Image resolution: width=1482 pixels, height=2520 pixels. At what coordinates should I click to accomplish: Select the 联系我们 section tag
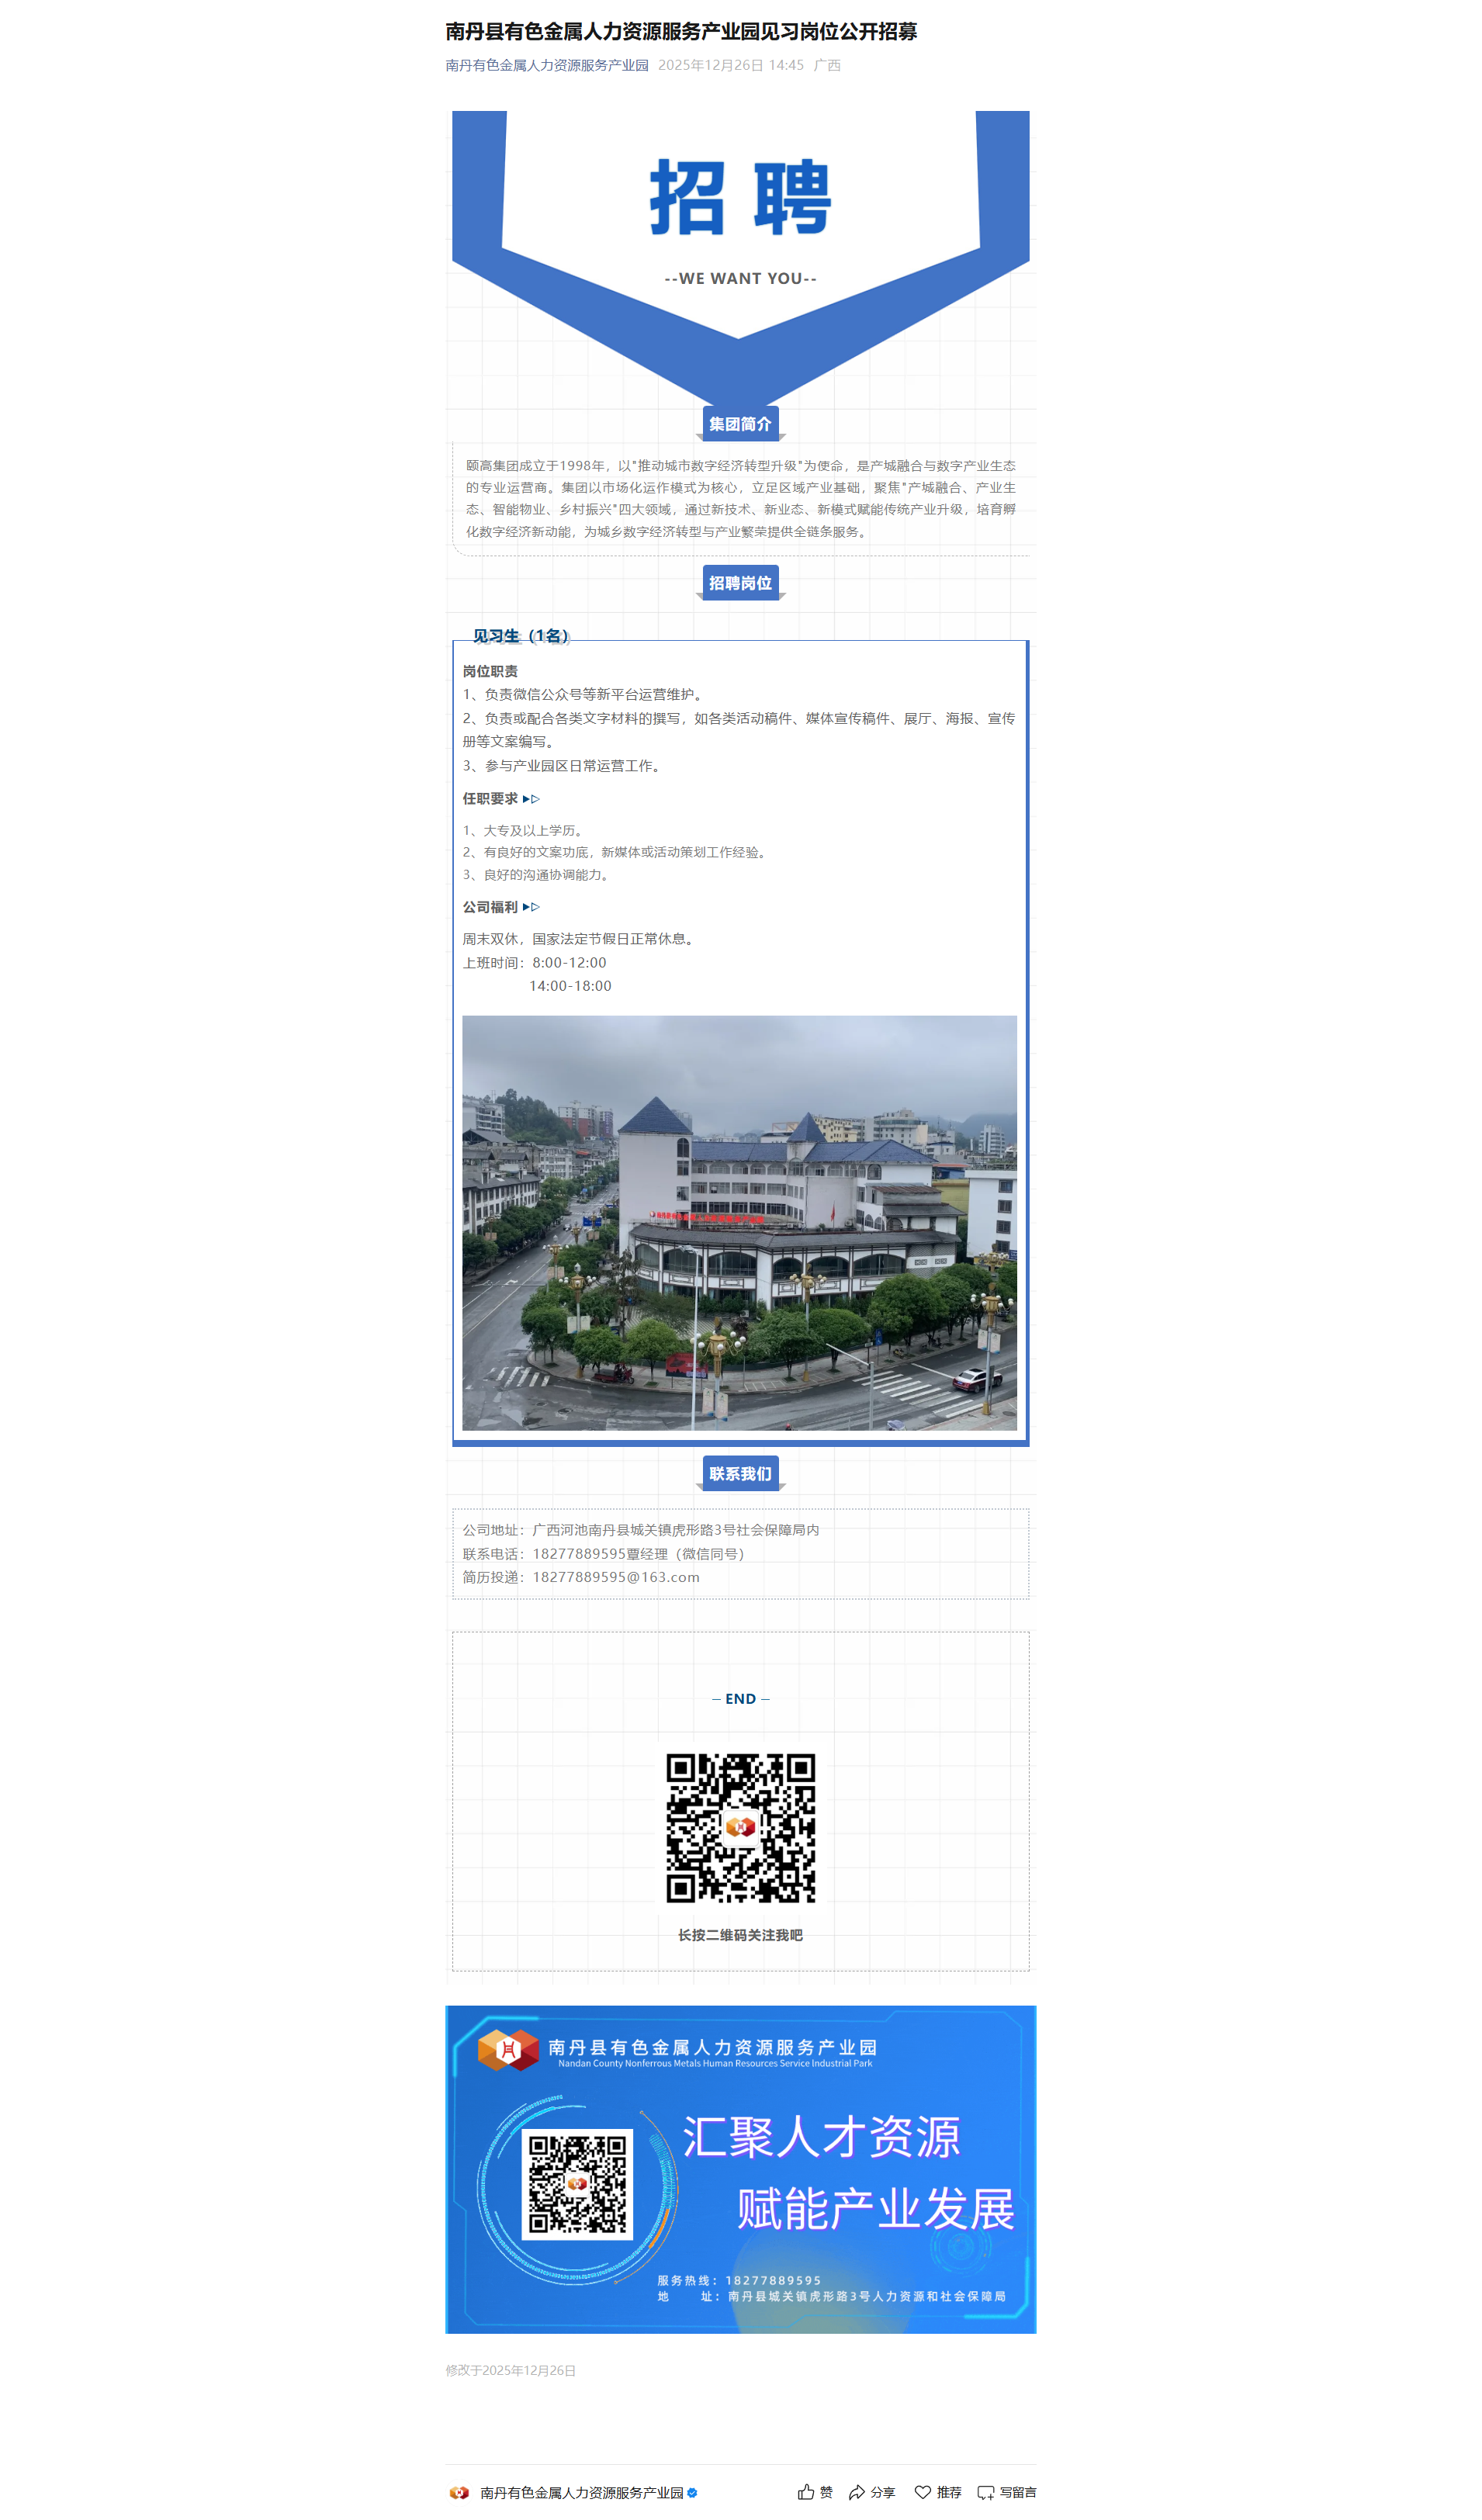point(740,1473)
